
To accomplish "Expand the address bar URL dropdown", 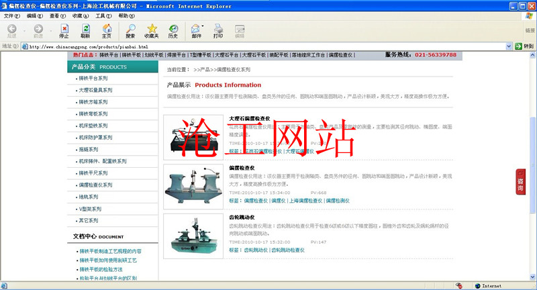I will 508,46.
